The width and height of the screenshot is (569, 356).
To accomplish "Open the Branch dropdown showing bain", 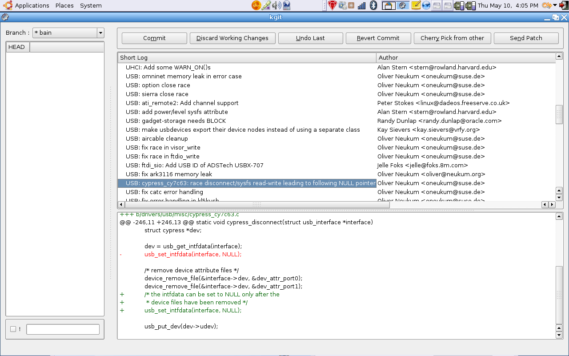I will [68, 33].
